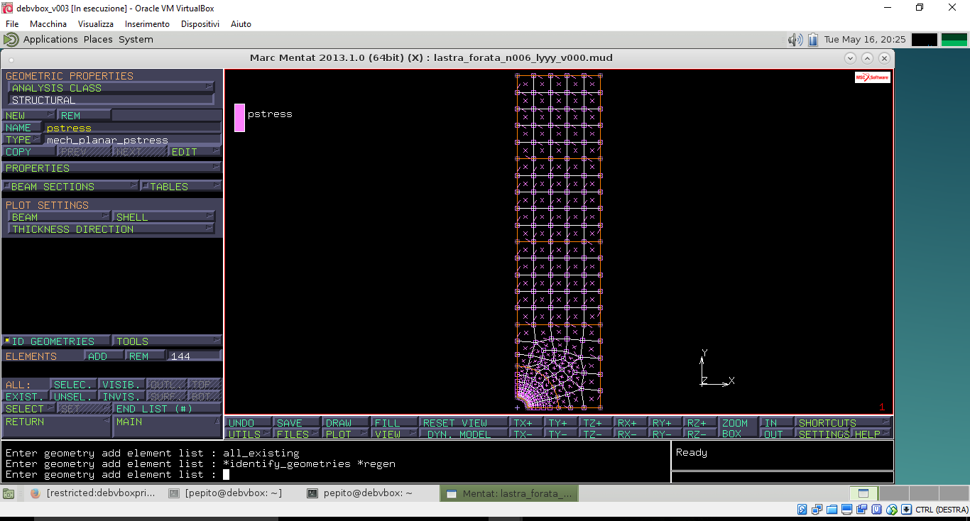
Task: Click the geometric property name field pstress
Action: (133, 128)
